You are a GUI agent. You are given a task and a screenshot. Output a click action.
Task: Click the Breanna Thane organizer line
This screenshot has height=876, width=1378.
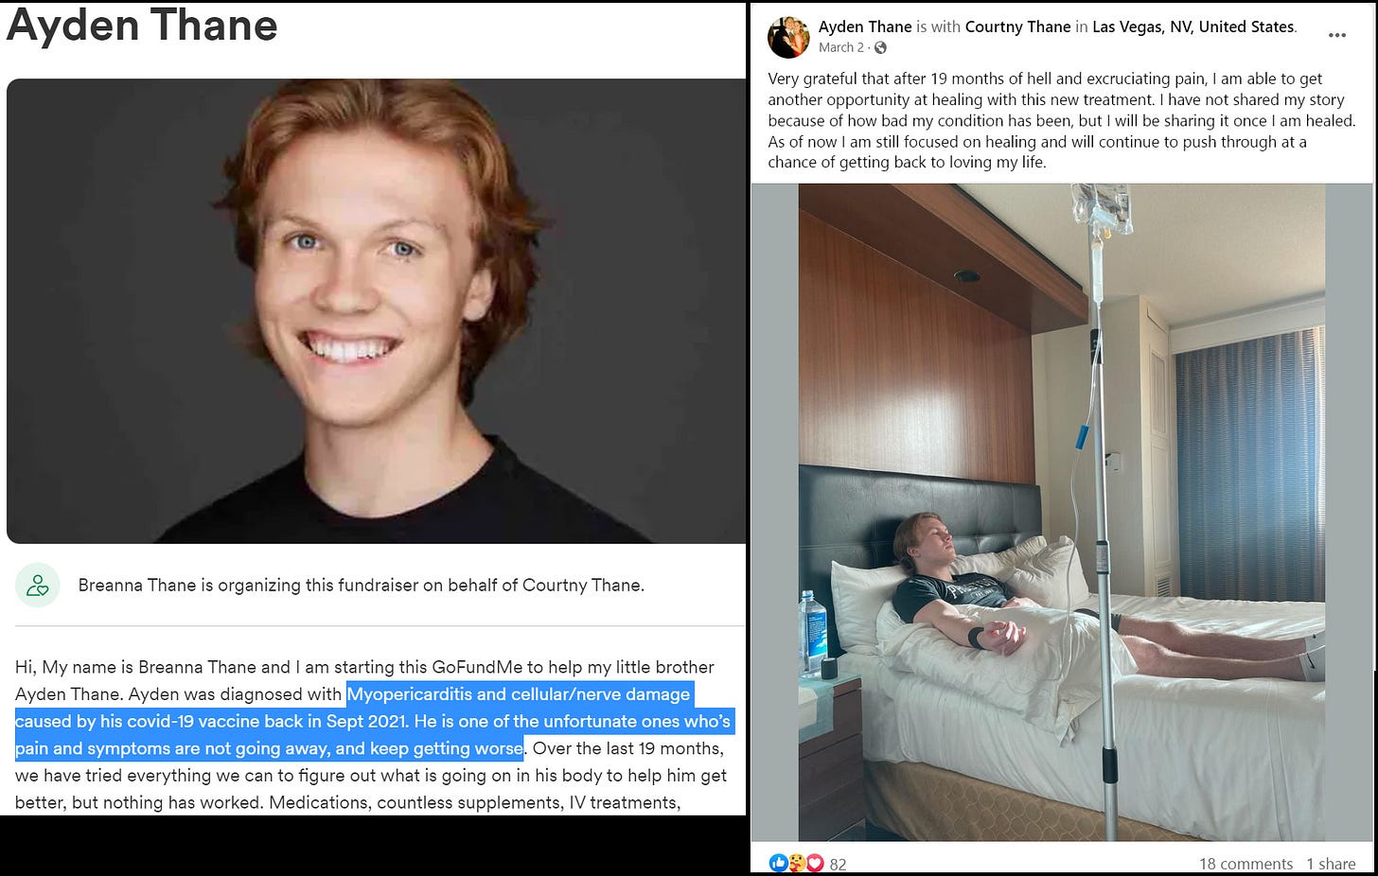click(x=361, y=586)
